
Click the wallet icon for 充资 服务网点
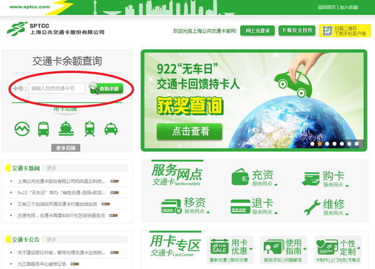[x=241, y=177]
